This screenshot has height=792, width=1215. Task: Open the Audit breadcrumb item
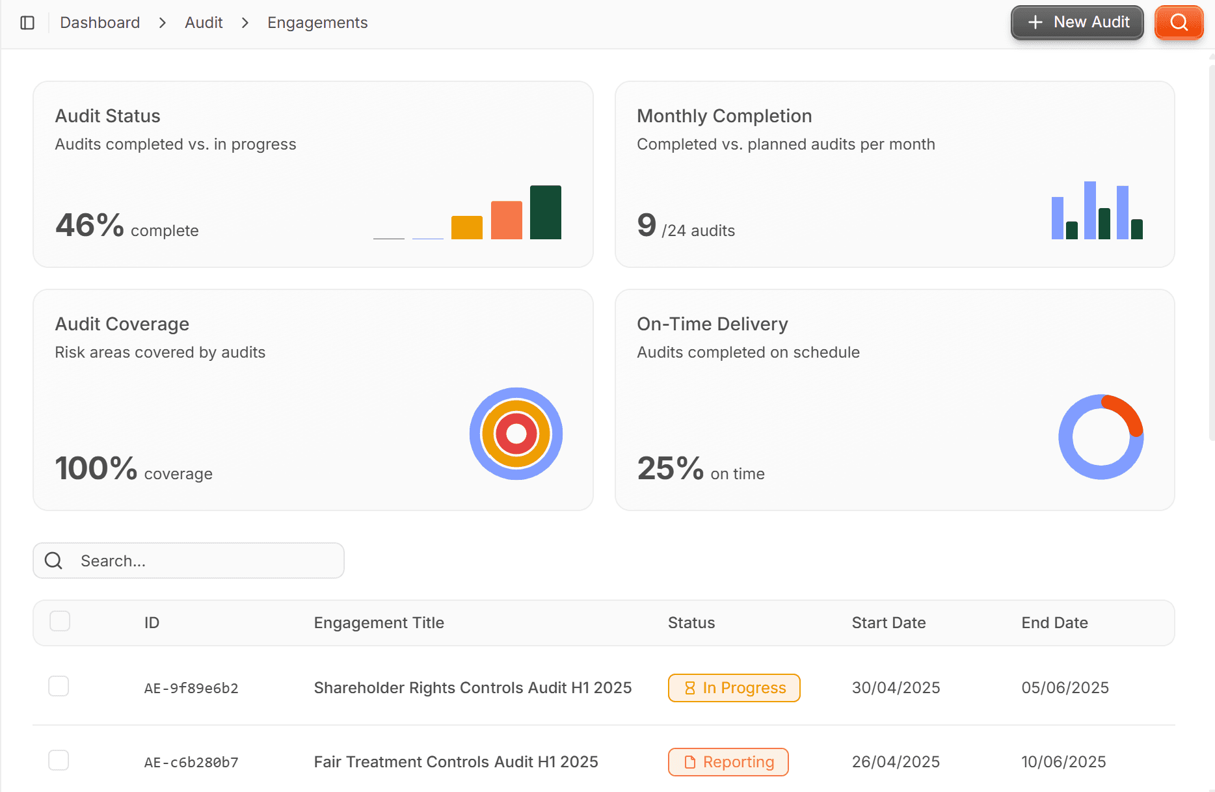[204, 22]
